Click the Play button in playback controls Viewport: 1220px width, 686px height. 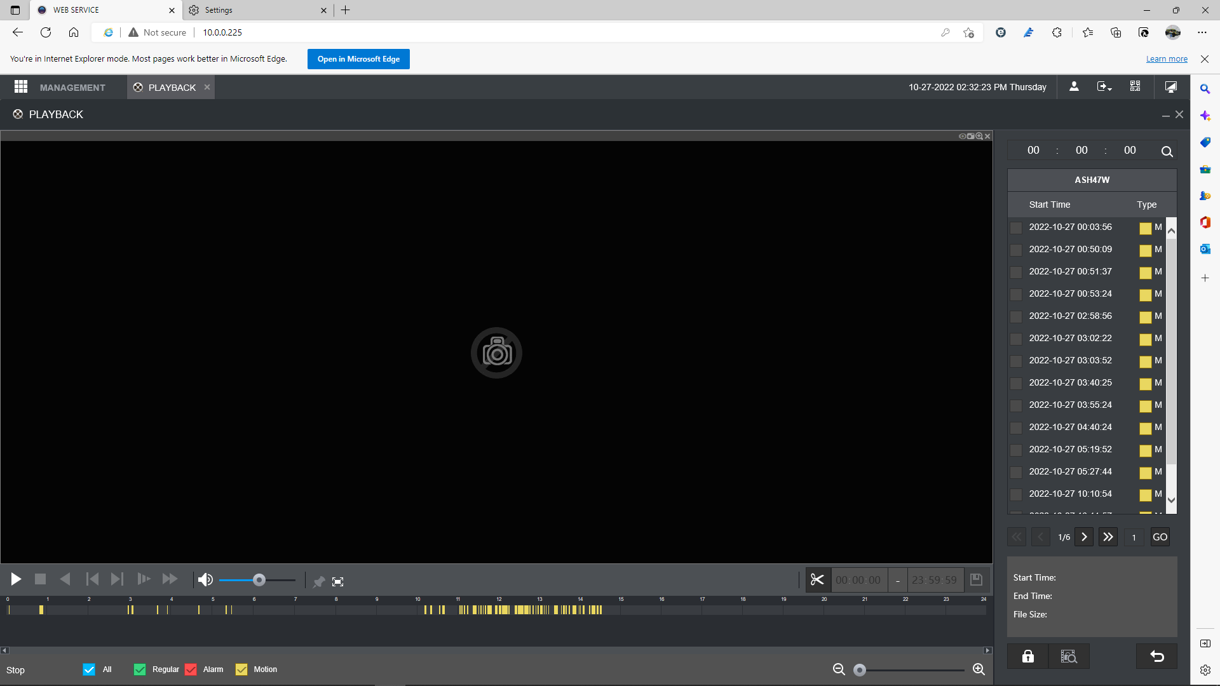(17, 579)
